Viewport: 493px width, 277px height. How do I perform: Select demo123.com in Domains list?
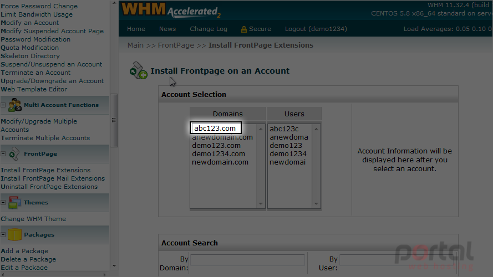(x=216, y=146)
